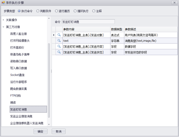The image size is (179, 137).
Task: Select the 执行命令 radio button
Action: click(19, 11)
